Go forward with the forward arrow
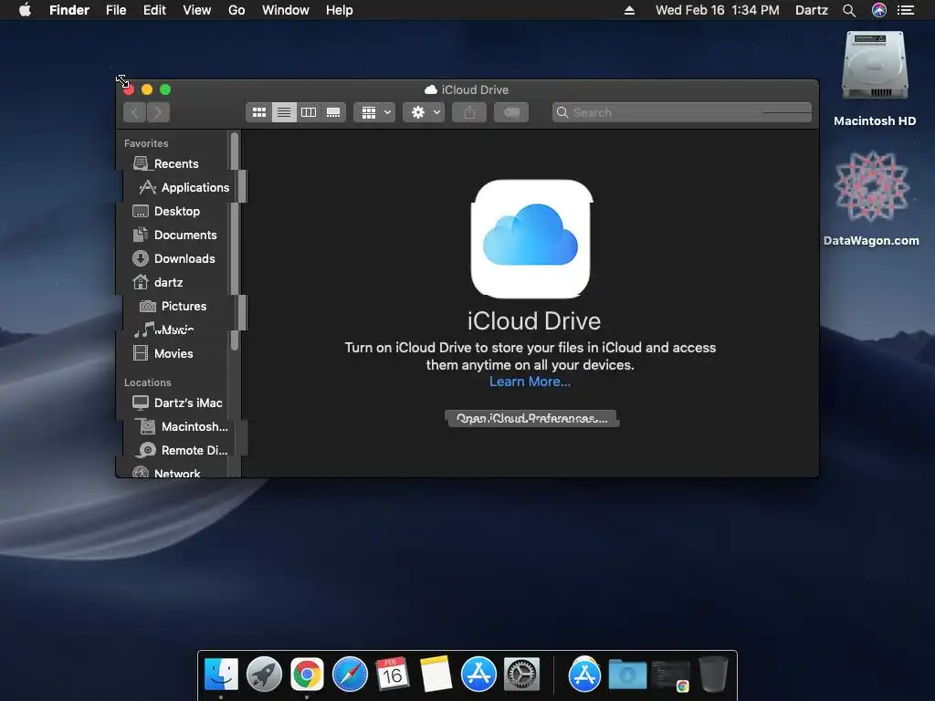The image size is (935, 701). [158, 112]
